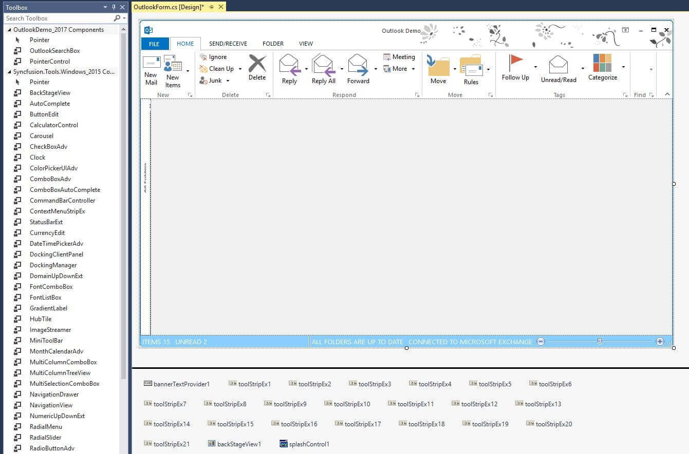Collapse the Syncfusion.Tools.Windows_2015 category
This screenshot has width=689, height=454.
point(9,72)
